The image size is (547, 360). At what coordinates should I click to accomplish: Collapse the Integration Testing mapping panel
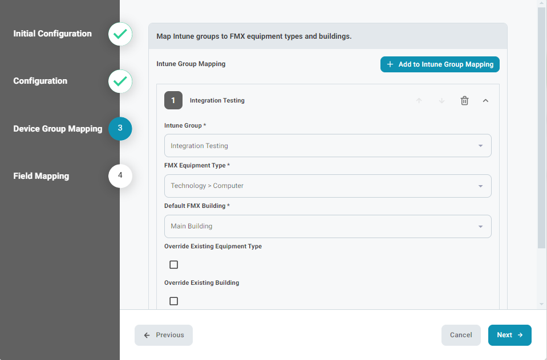click(485, 101)
